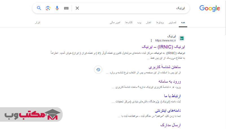Image resolution: width=226 pixels, height=129 pixels.
Task: Open the ورود به سامانه sitelink
Action: coord(170,82)
